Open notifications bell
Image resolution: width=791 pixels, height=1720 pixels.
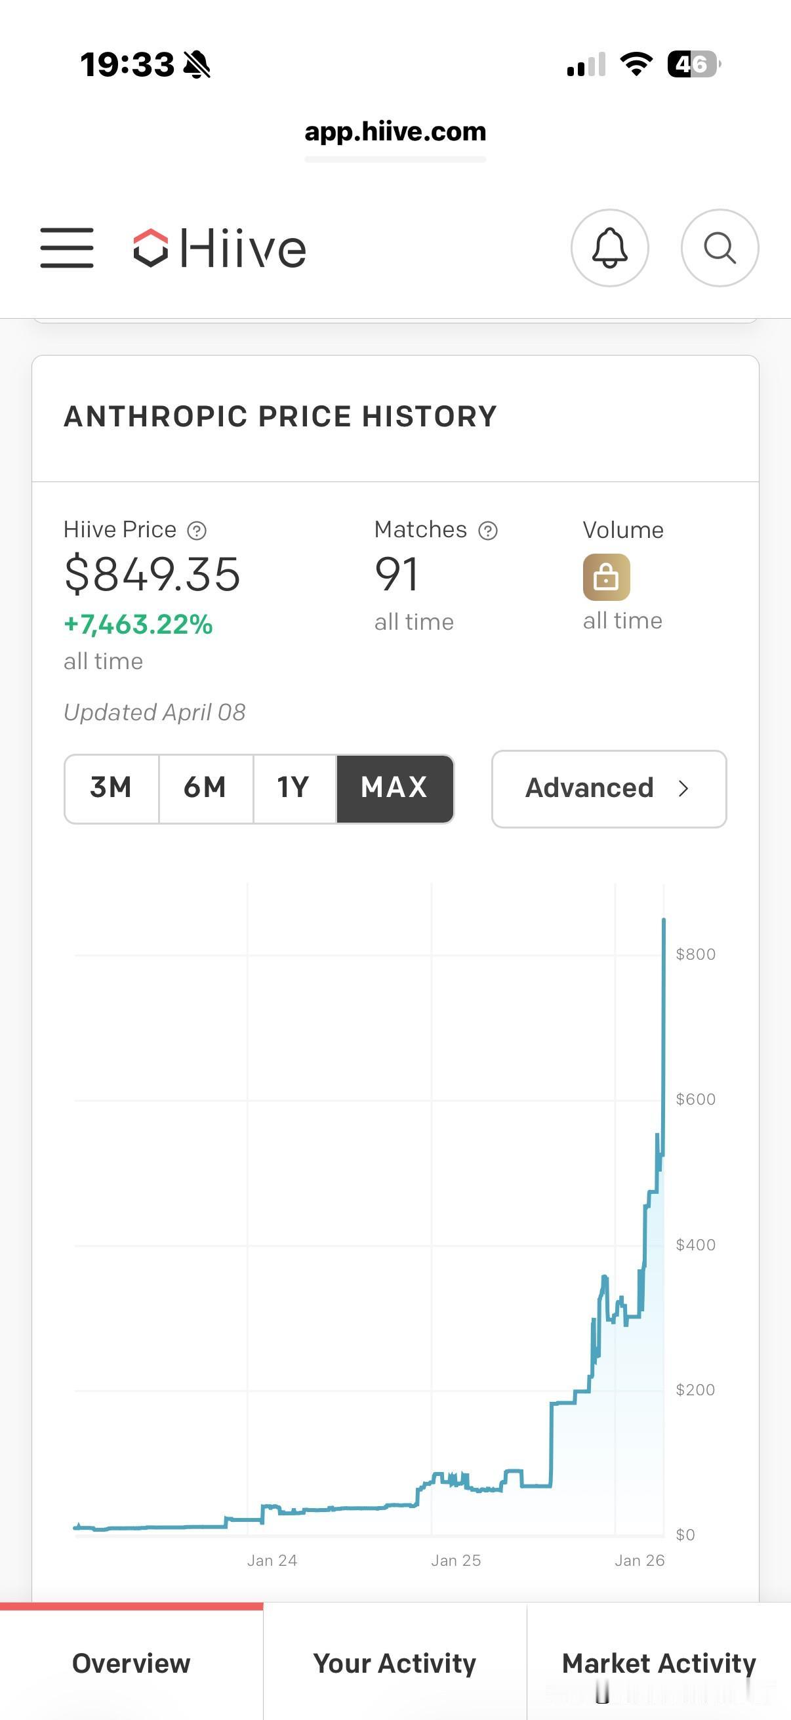(x=609, y=248)
